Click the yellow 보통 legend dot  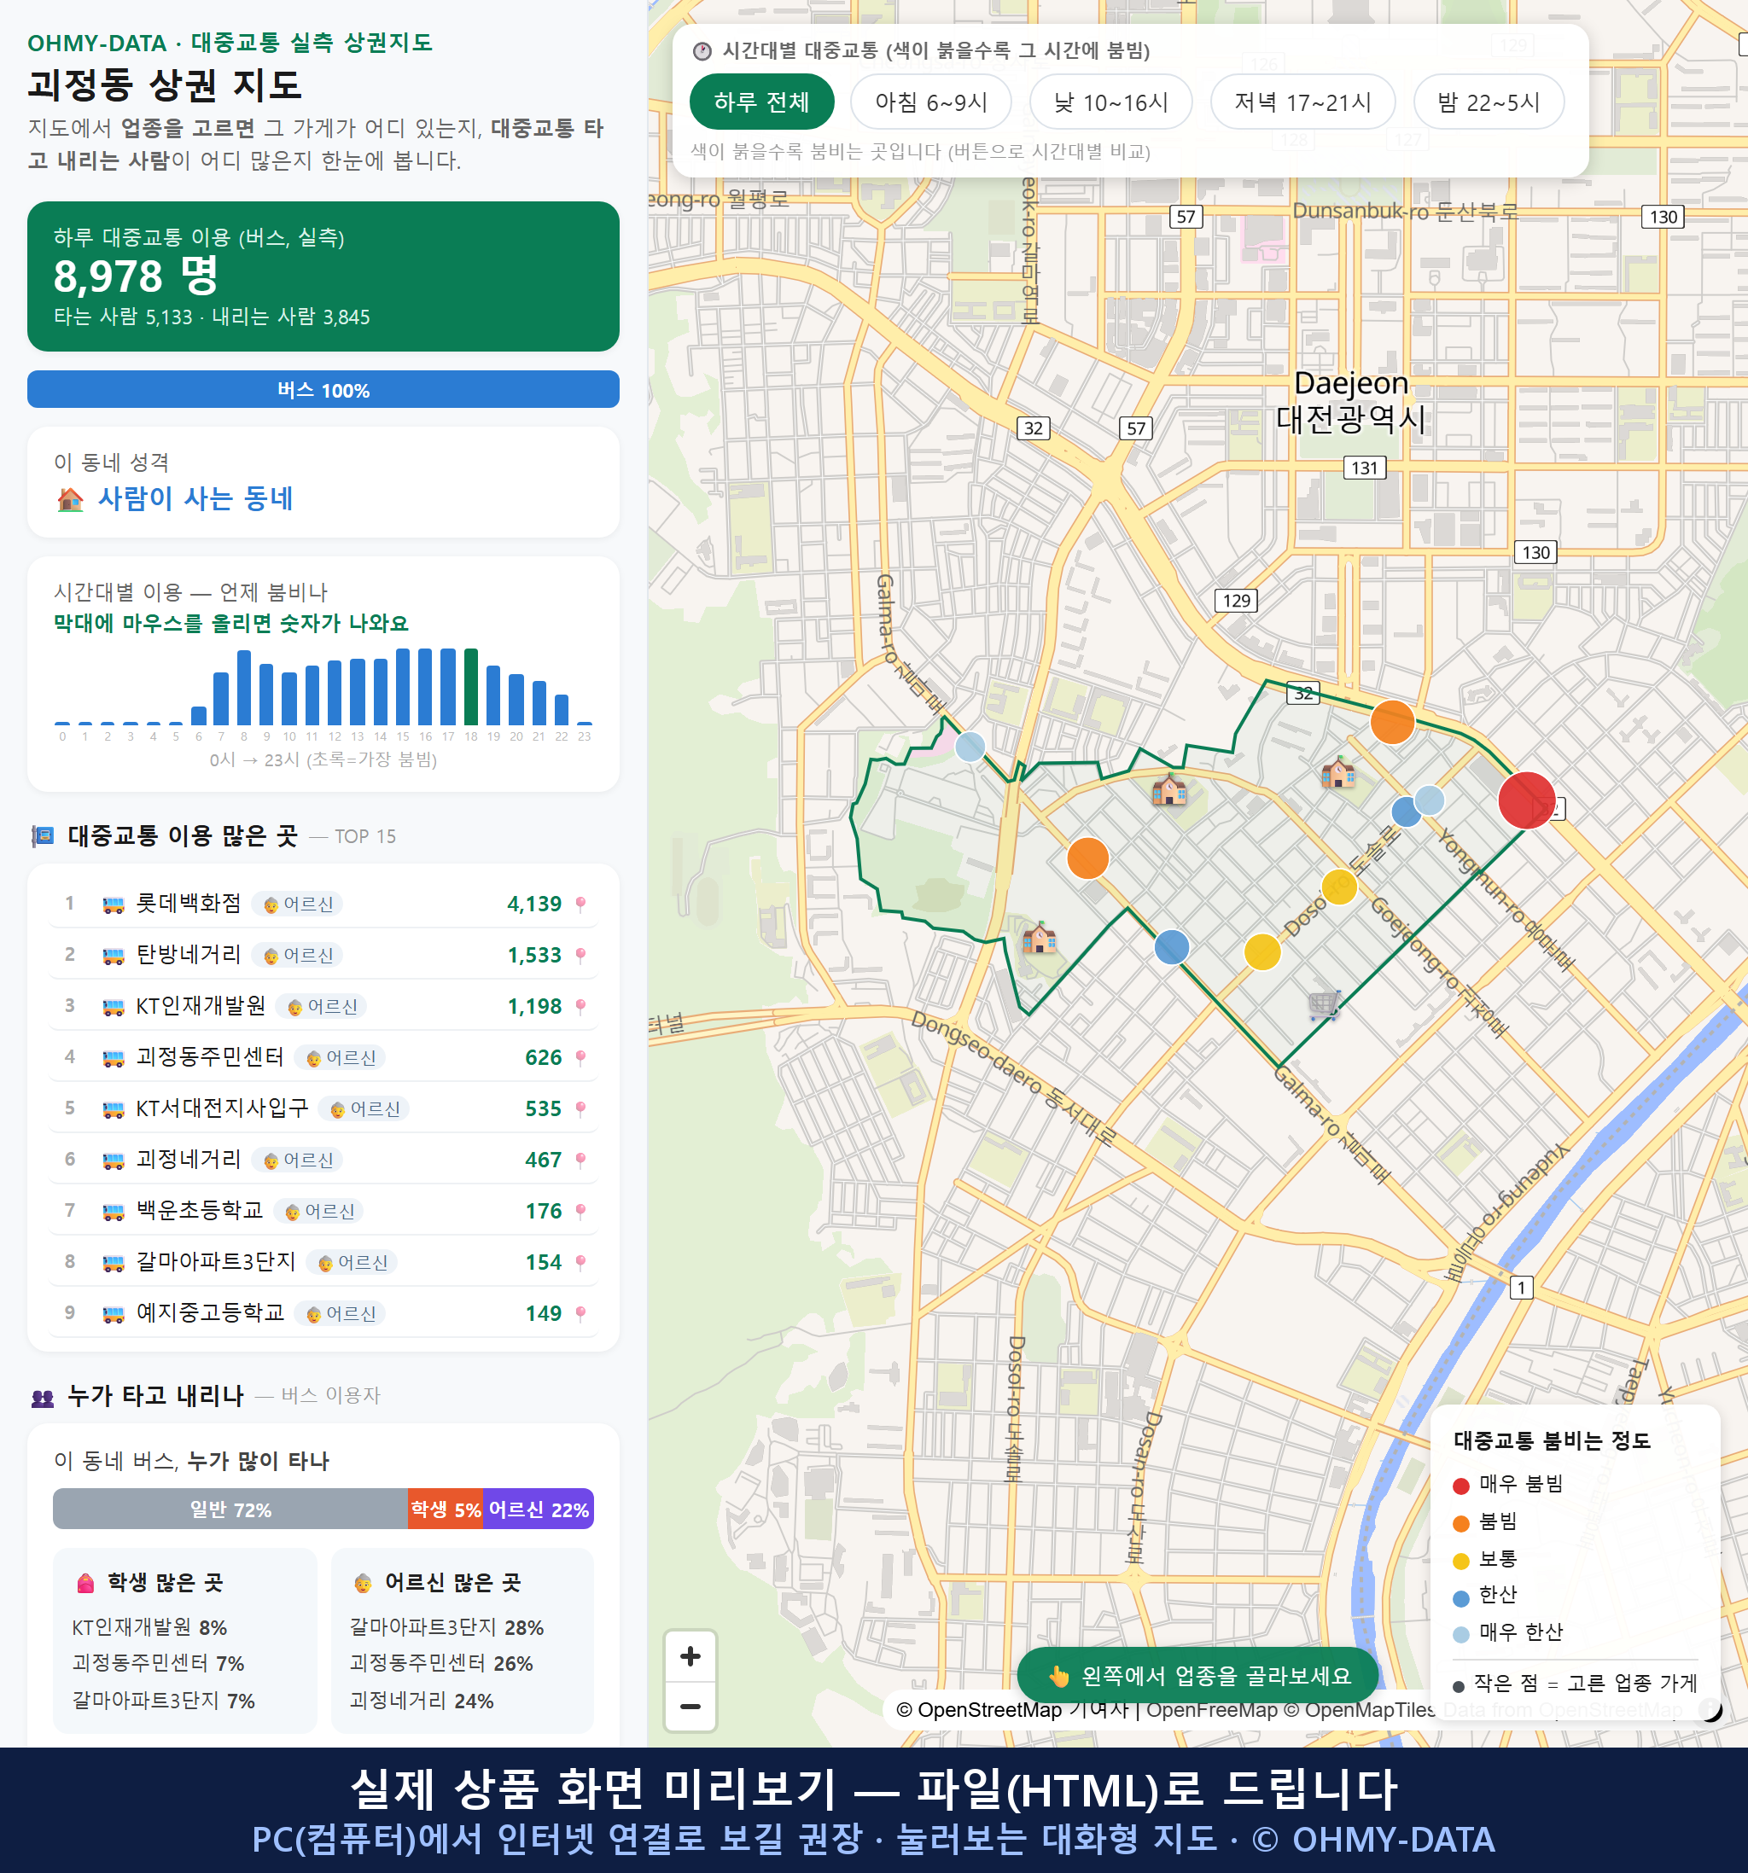pyautogui.click(x=1460, y=1562)
